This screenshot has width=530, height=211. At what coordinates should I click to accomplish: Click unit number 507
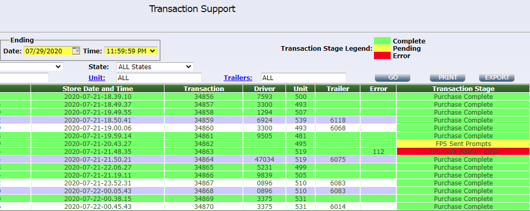301,112
